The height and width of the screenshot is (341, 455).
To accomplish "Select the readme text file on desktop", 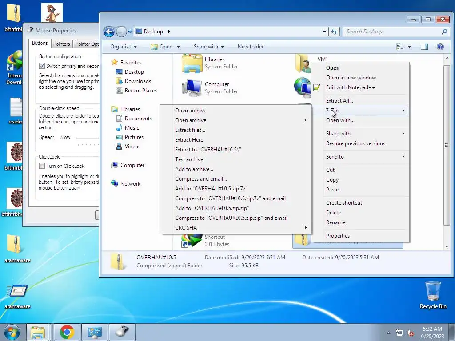I will pyautogui.click(x=15, y=111).
